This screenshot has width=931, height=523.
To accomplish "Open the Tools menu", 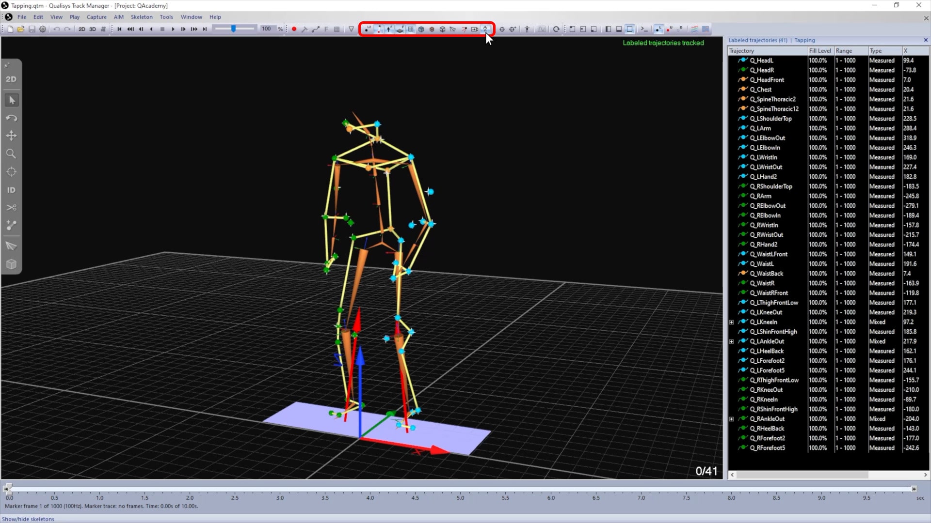I will 166,17.
